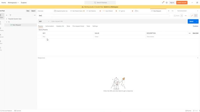Click the query param Description field
Viewport: 200px width, 112px height.
[x=172, y=37]
